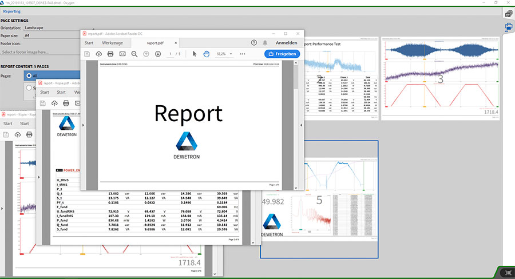Click the printer icon in Oxygen's right sidebar
The image size is (515, 279).
(x=508, y=26)
